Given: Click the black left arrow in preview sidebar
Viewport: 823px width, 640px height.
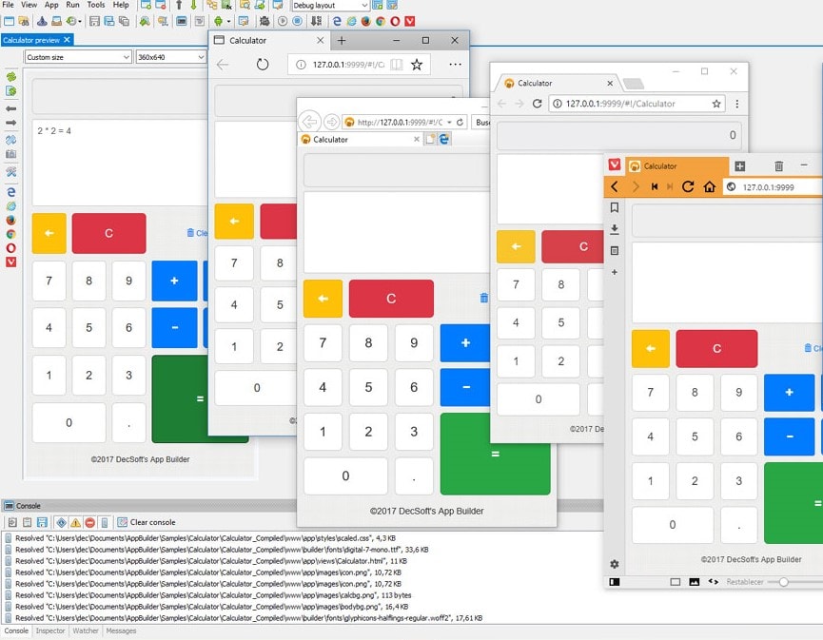Looking at the screenshot, I should [x=10, y=108].
